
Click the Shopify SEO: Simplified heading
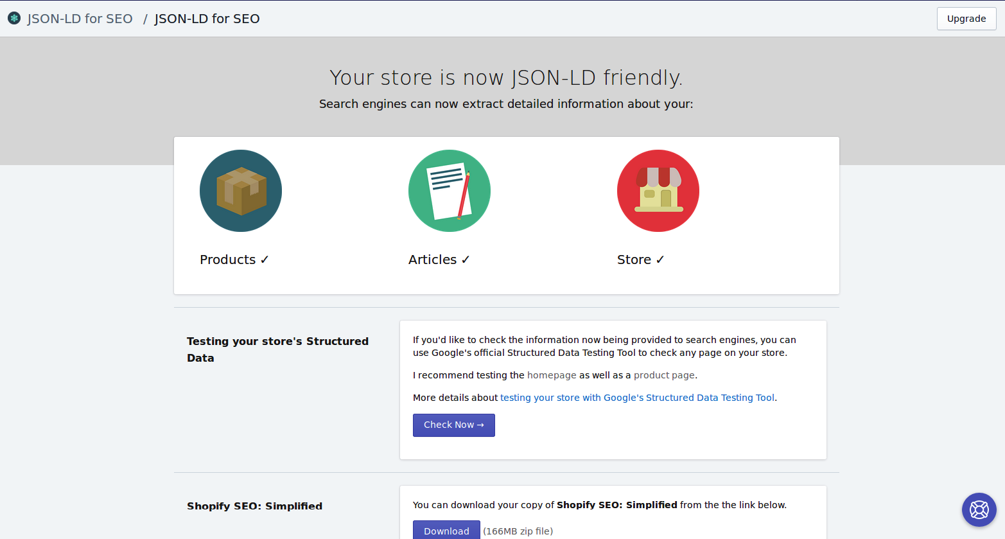point(254,506)
